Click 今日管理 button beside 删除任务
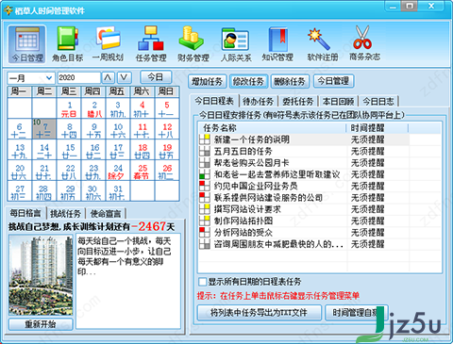This screenshot has width=453, height=344. (333, 81)
